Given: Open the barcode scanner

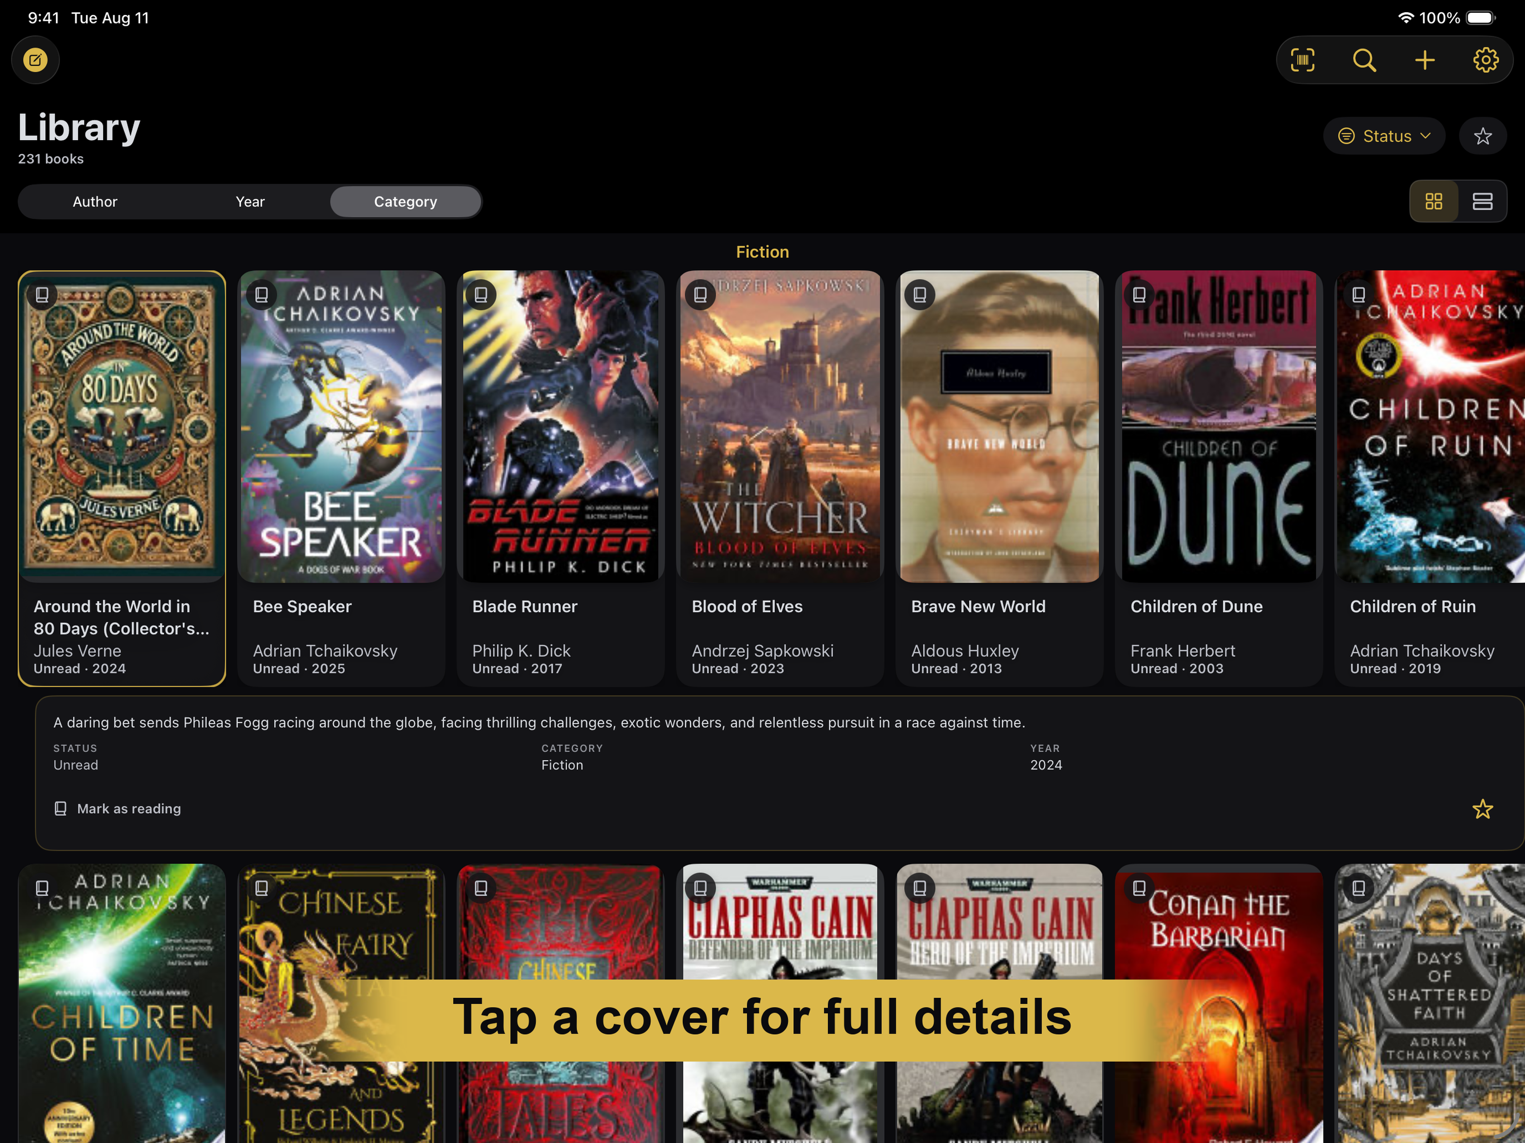Looking at the screenshot, I should pyautogui.click(x=1302, y=60).
